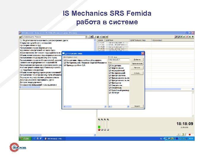Select the 17:44:31 log row

pyautogui.click(x=145, y=49)
